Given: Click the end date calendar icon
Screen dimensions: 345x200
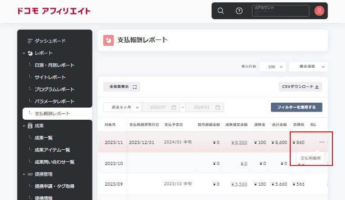Looking at the screenshot, I should (x=217, y=108).
